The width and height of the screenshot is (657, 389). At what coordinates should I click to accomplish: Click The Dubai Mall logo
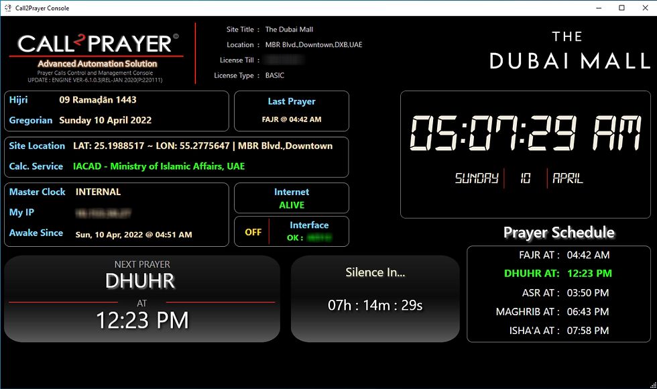point(569,50)
